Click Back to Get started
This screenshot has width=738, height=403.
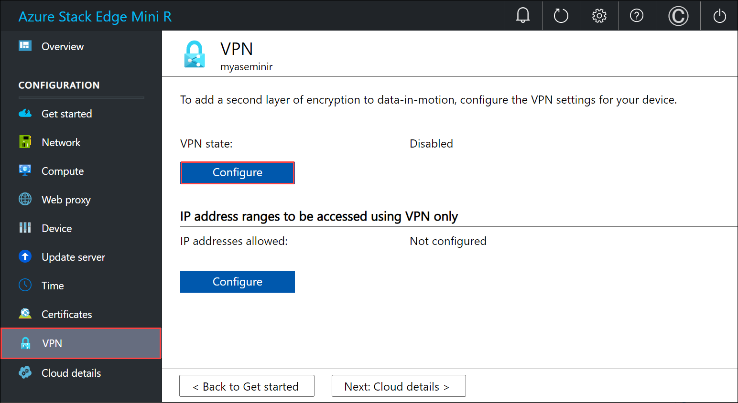246,386
